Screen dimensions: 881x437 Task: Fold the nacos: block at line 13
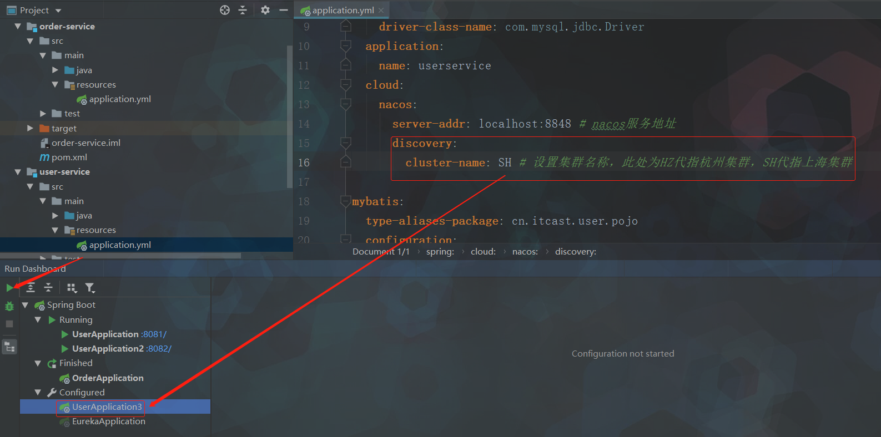coord(345,104)
